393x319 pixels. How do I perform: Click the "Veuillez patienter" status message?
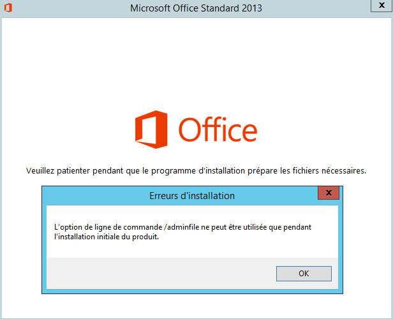pyautogui.click(x=196, y=171)
